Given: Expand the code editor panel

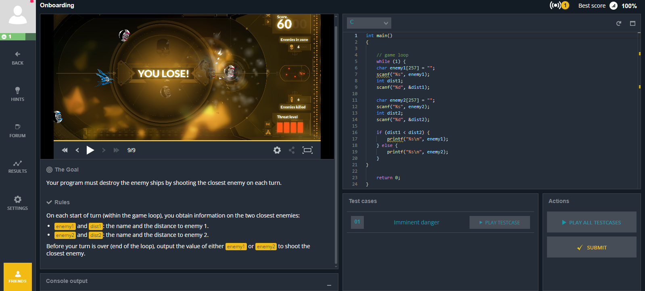Looking at the screenshot, I should point(632,23).
